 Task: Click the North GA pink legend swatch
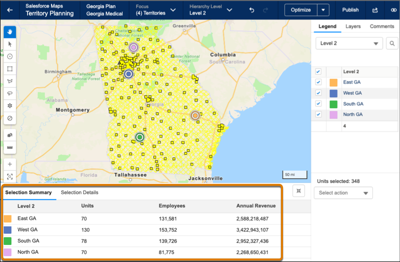pyautogui.click(x=333, y=115)
